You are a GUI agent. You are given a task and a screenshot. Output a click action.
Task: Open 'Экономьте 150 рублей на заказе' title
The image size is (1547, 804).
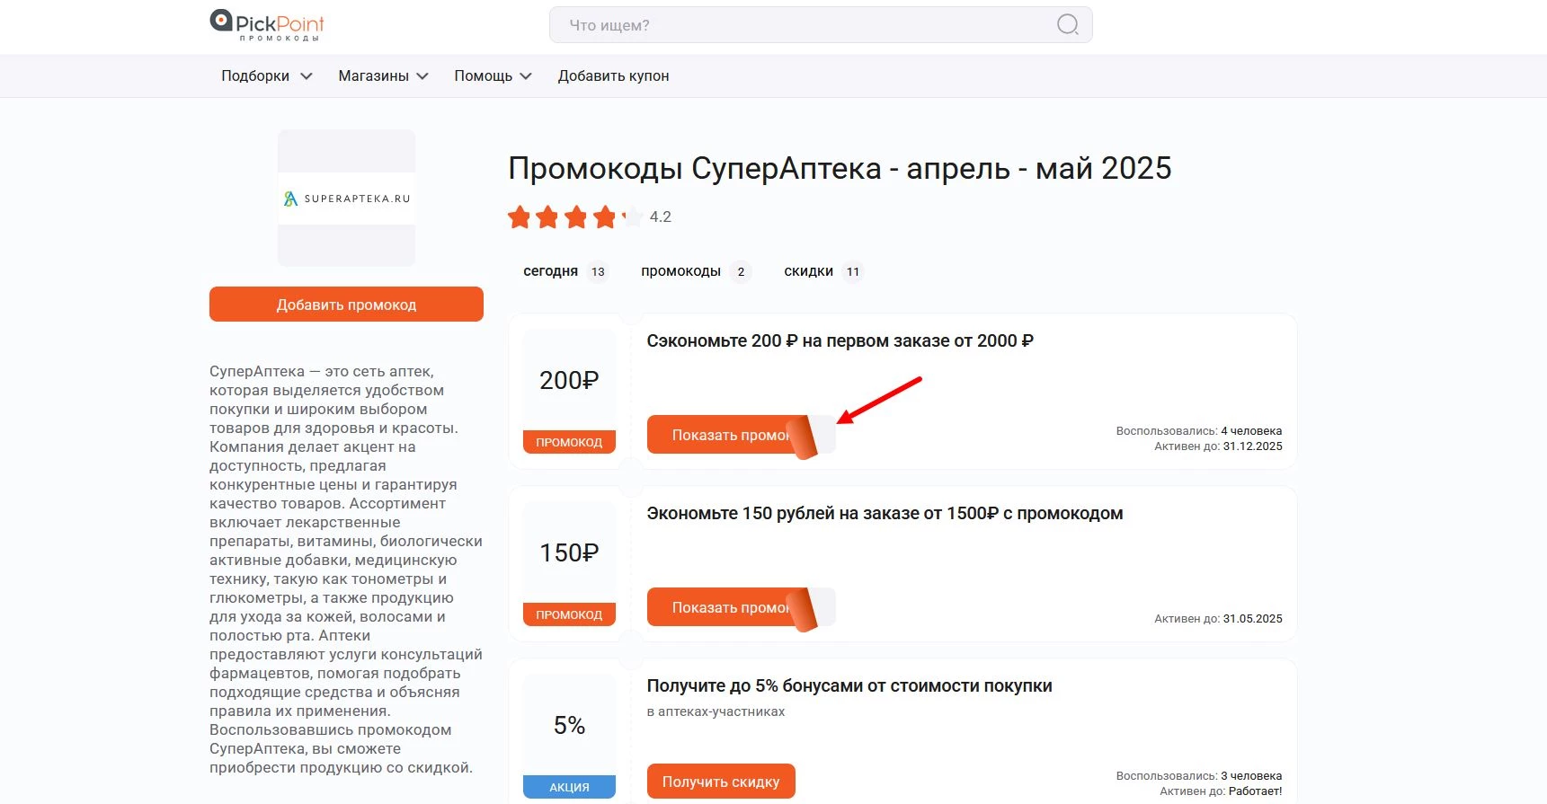[x=885, y=514]
